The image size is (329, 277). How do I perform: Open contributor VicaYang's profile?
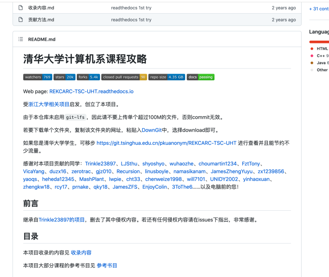pyautogui.click(x=33, y=171)
